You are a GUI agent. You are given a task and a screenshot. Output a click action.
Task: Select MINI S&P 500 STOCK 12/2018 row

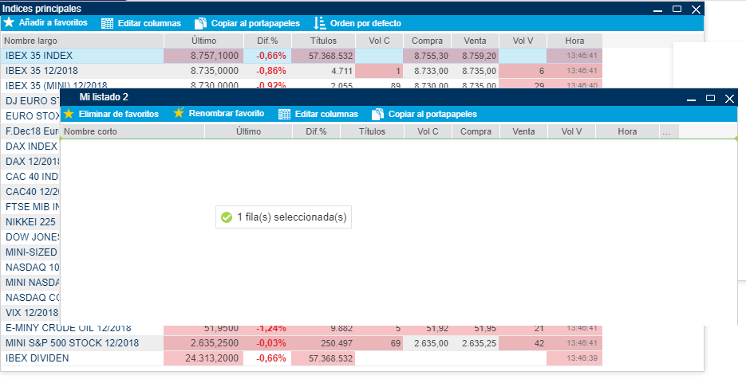click(x=302, y=342)
